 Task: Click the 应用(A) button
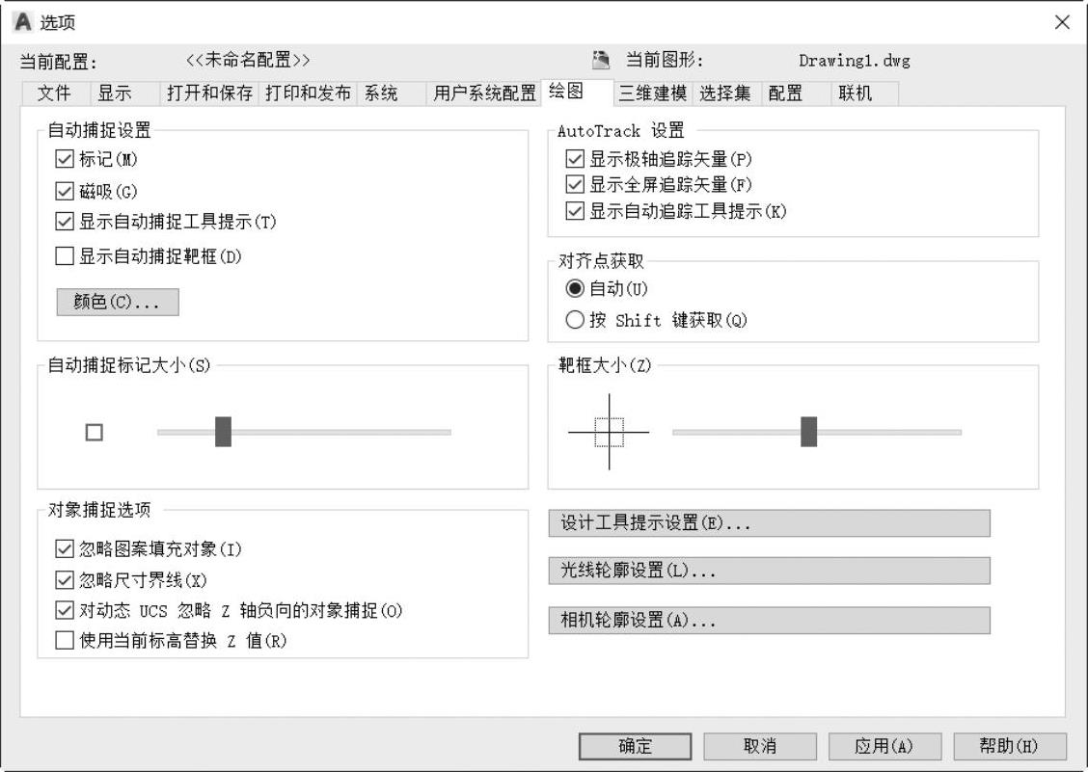pyautogui.click(x=884, y=746)
